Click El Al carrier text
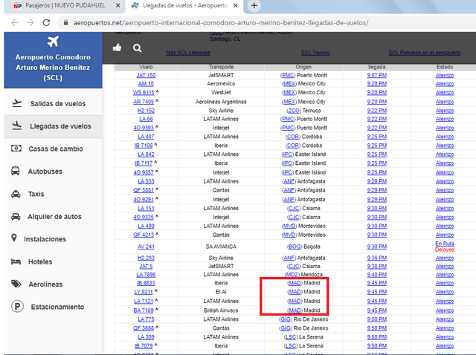 coord(221,292)
